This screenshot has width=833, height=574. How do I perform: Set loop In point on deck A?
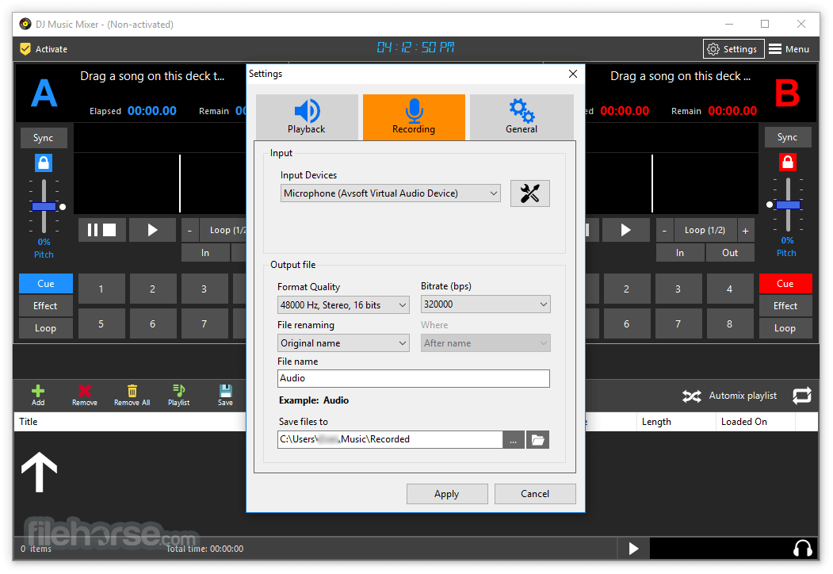coord(205,253)
